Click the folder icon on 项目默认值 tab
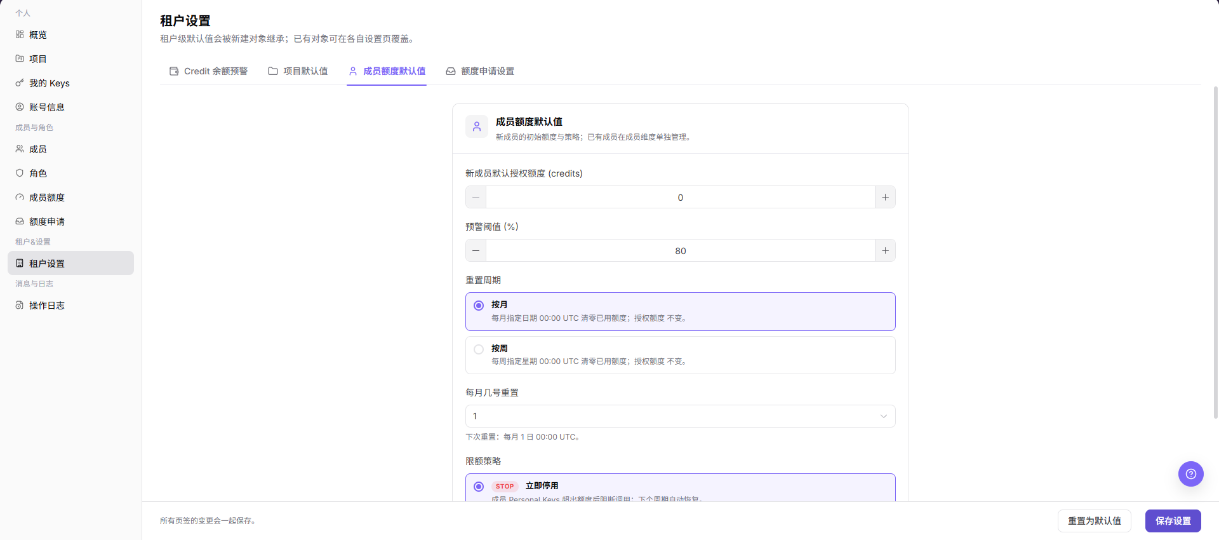1219x540 pixels. (x=273, y=71)
